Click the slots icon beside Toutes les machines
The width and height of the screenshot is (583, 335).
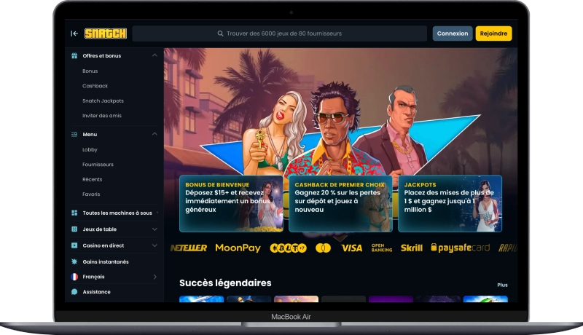[74, 213]
